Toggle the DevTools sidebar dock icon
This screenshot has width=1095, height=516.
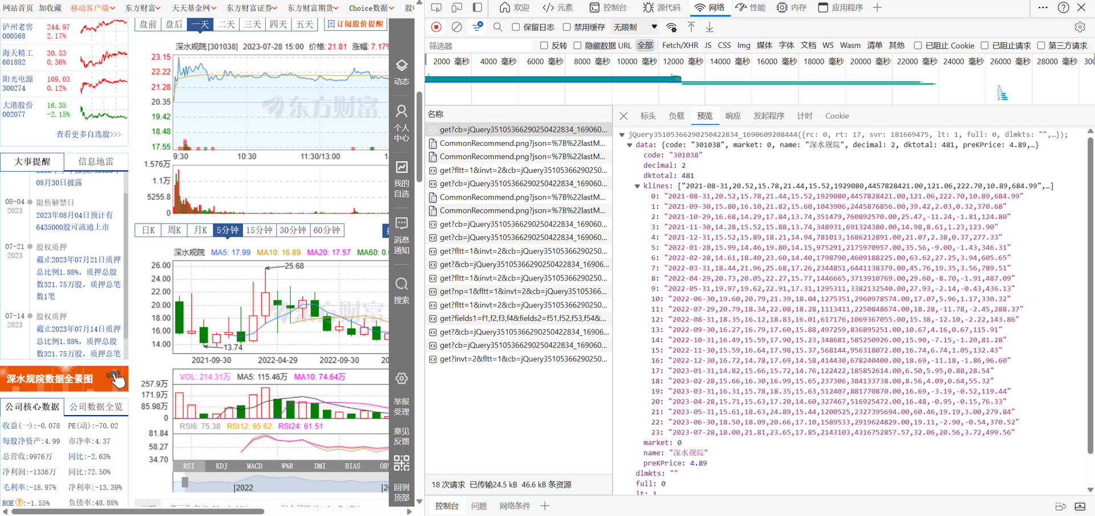click(477, 7)
